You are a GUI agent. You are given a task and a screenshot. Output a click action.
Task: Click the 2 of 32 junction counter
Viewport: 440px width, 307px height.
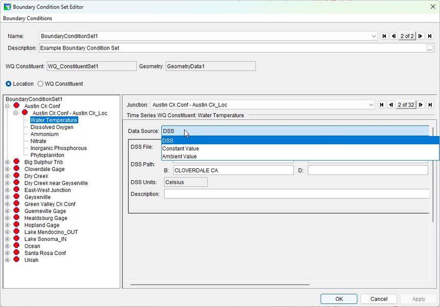click(406, 105)
